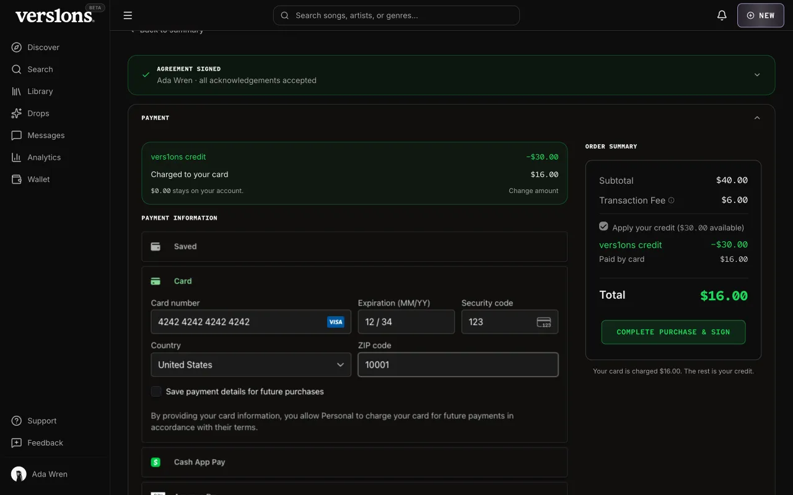Click the green Card icon
Image resolution: width=793 pixels, height=495 pixels.
pyautogui.click(x=156, y=281)
